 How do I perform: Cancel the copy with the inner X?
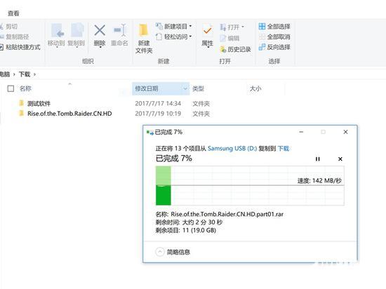340,159
